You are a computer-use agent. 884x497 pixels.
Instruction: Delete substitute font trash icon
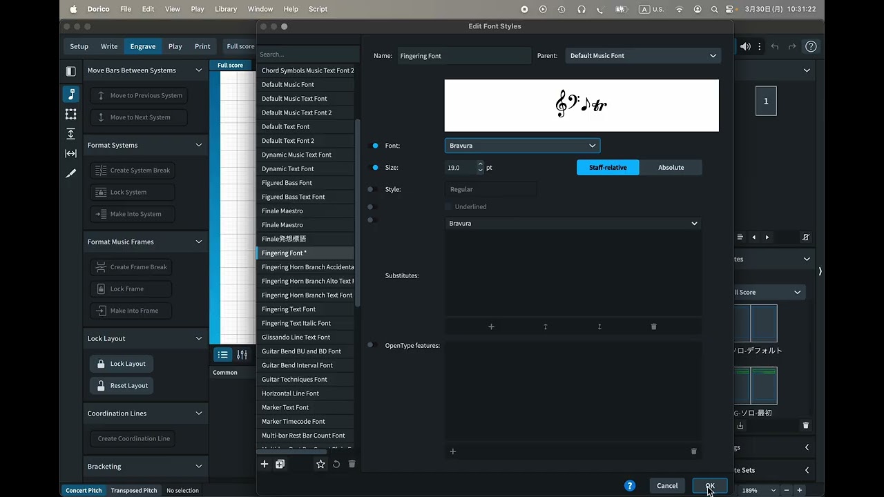[653, 327]
